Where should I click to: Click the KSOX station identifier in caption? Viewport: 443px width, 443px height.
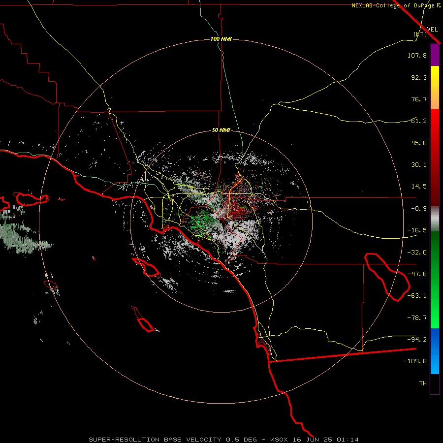tap(279, 440)
